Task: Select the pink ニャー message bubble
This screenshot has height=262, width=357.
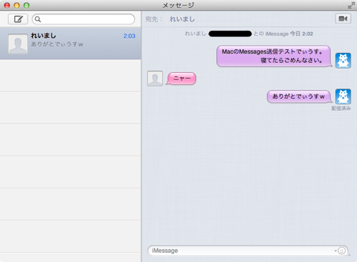Action: (x=181, y=79)
